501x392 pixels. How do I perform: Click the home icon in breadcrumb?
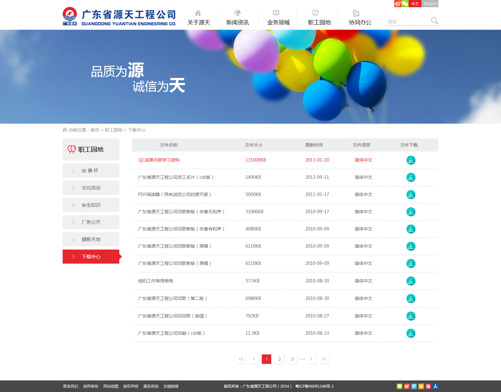65,130
